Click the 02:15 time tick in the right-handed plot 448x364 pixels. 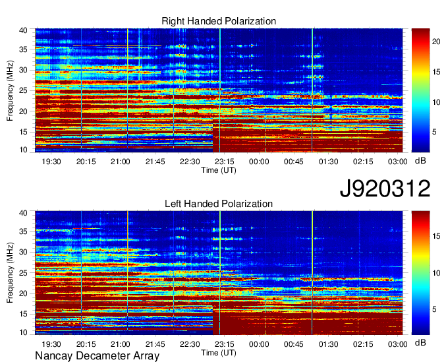(363, 162)
